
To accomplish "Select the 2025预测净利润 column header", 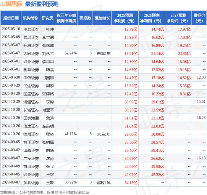I will tap(125, 18).
